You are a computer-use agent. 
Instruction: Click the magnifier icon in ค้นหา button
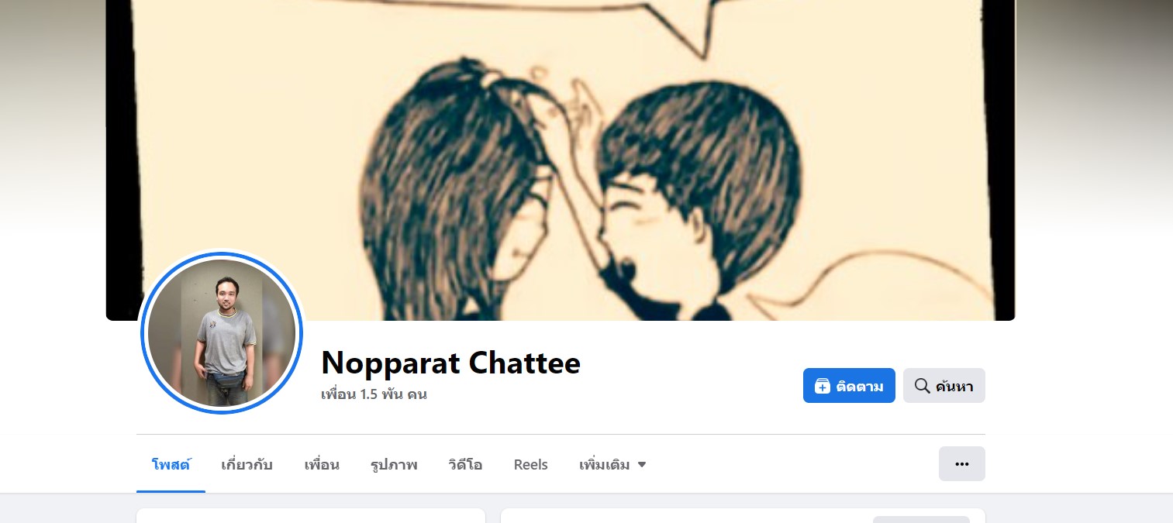pyautogui.click(x=922, y=386)
